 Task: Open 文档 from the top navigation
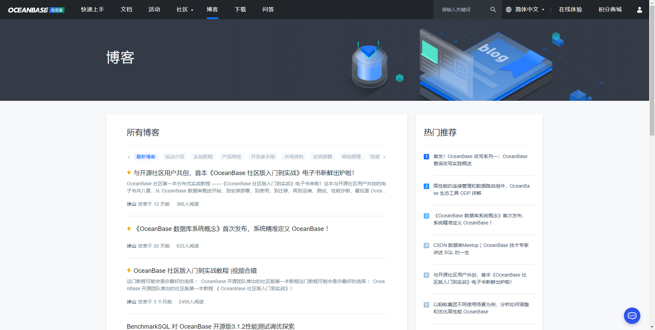tap(126, 10)
